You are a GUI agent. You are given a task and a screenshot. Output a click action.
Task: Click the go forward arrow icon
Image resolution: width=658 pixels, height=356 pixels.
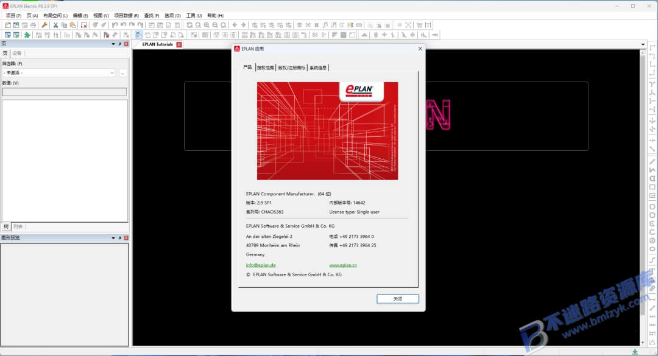[243, 25]
